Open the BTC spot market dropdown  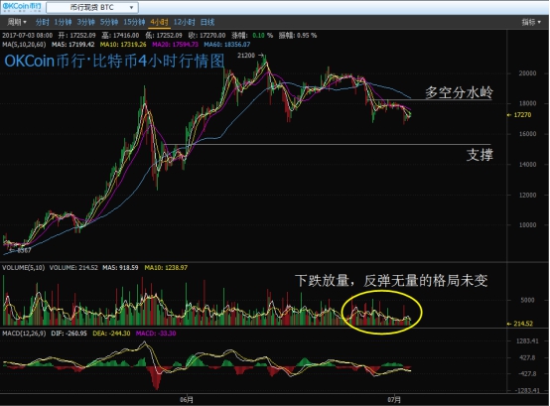[92, 7]
